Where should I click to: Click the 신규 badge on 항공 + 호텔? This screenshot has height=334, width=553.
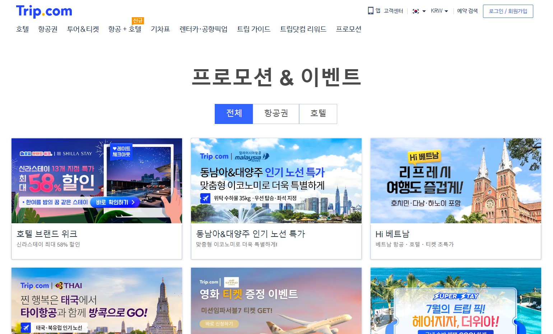tap(138, 21)
